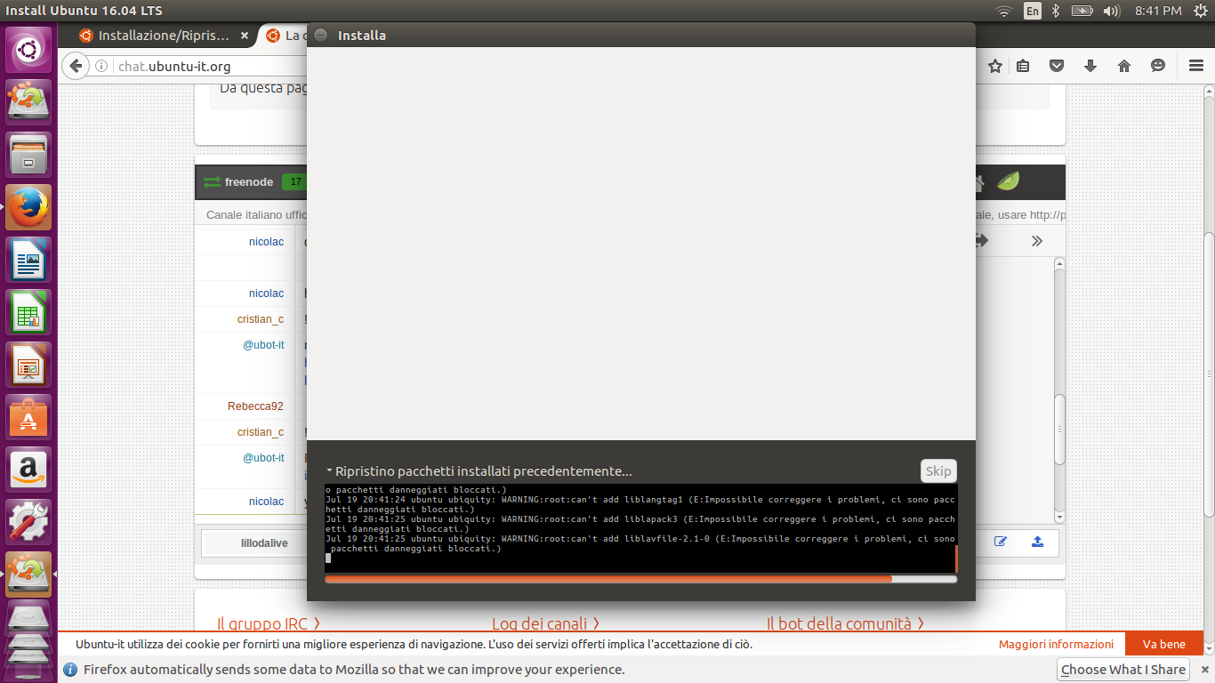Open the Files manager from the launcher
The image size is (1215, 683).
pos(28,155)
